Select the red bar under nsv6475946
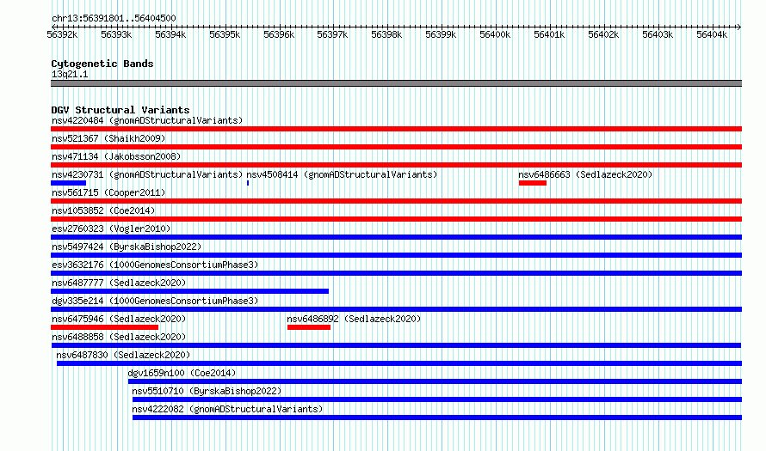This screenshot has width=766, height=451. pos(104,327)
